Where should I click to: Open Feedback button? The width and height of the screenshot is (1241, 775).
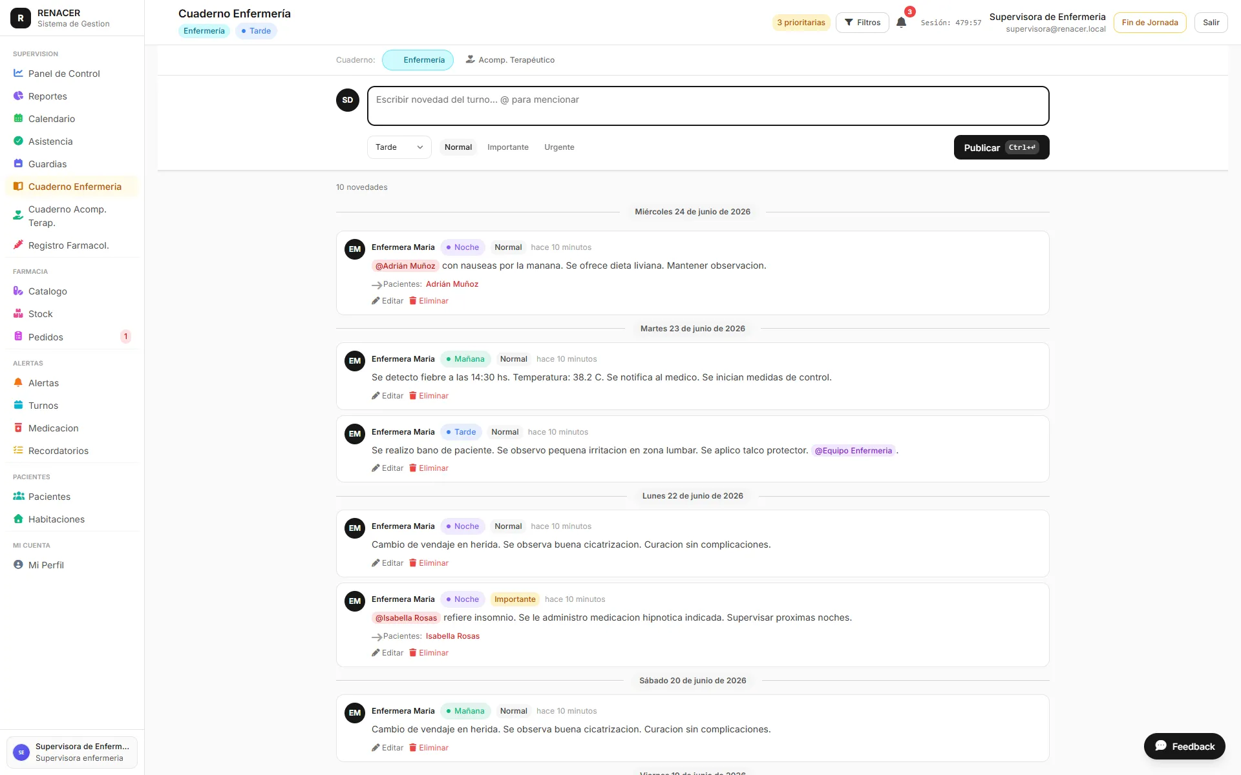(1185, 747)
